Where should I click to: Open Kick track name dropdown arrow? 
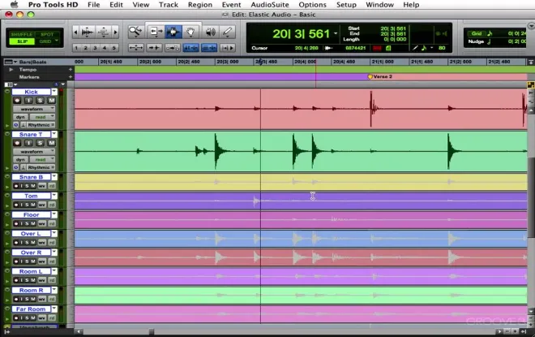pos(54,92)
